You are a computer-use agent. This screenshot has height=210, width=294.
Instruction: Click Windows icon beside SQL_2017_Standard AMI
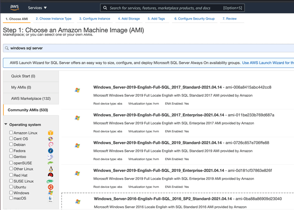tap(77, 90)
